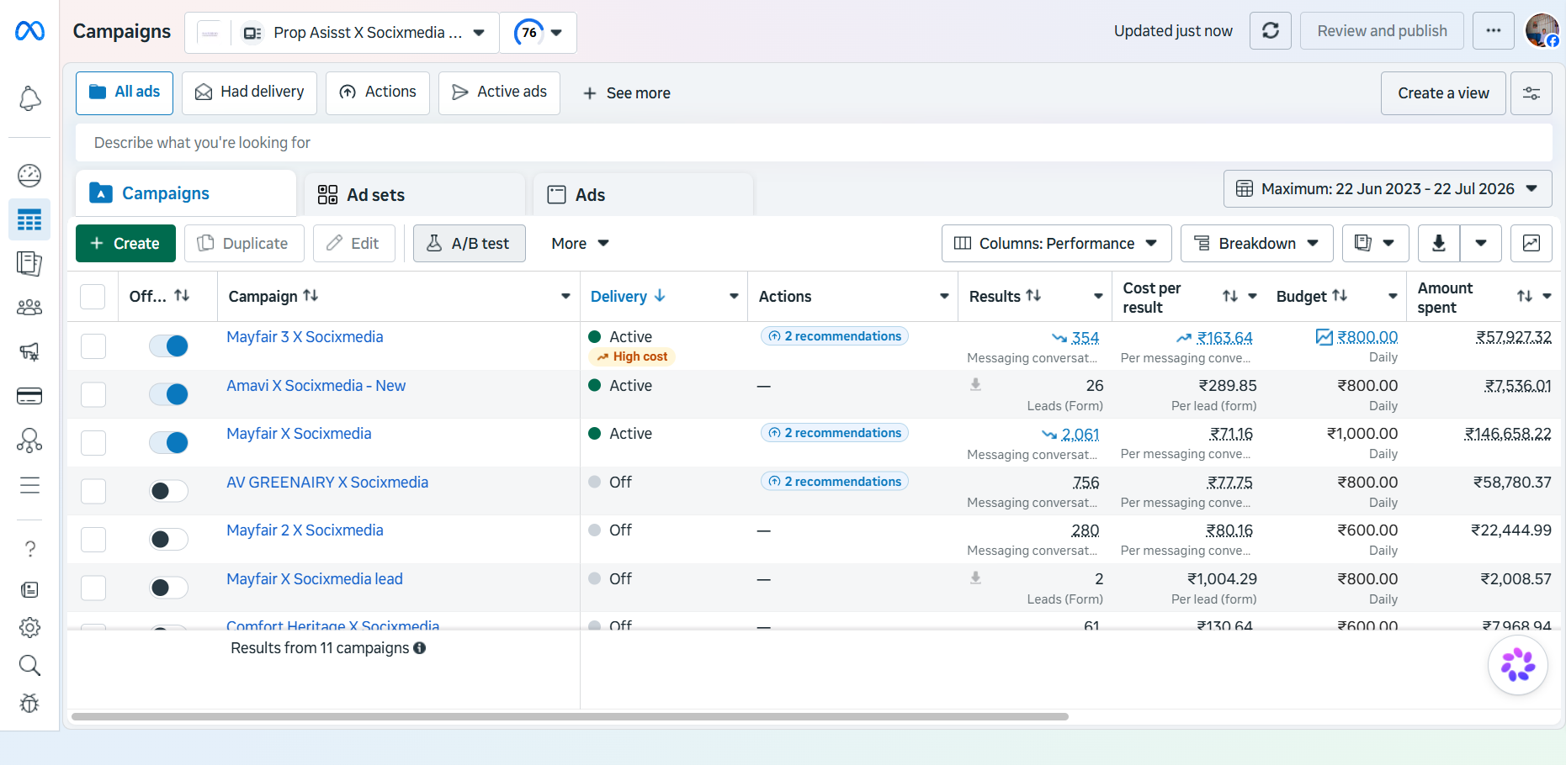Click the search field Describe what you're looking for
The height and width of the screenshot is (765, 1566).
[x=814, y=143]
